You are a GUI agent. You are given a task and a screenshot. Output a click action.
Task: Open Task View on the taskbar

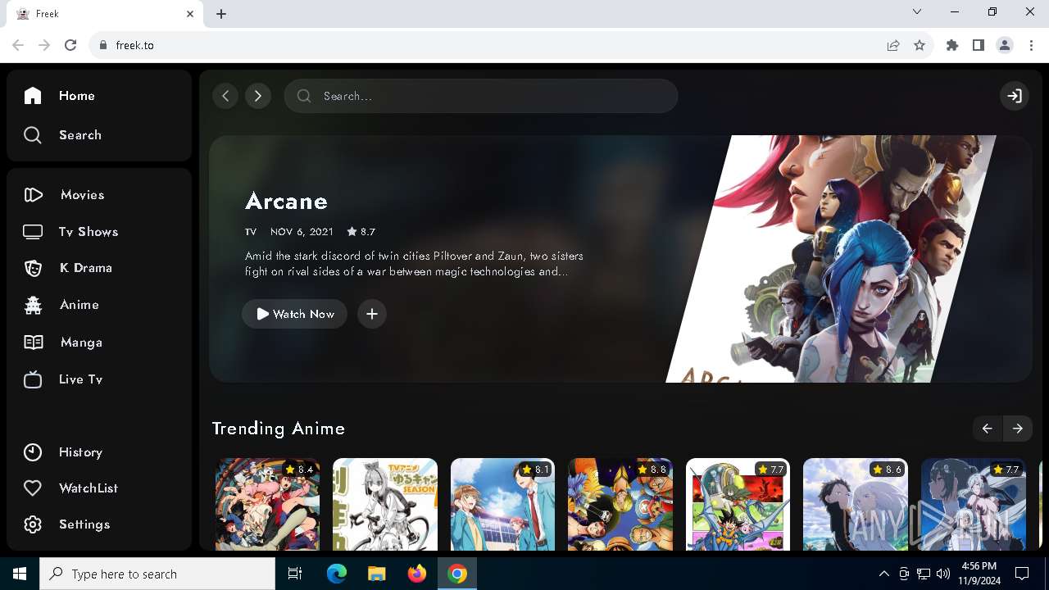[x=295, y=574]
